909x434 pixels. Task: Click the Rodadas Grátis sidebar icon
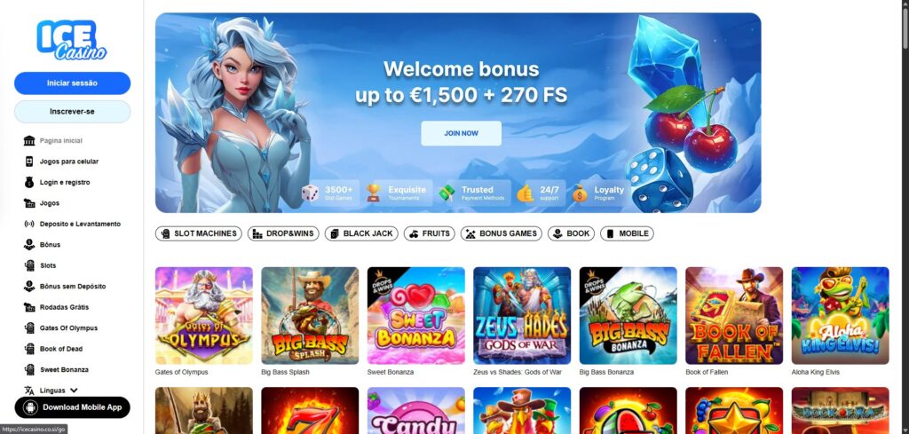29,307
